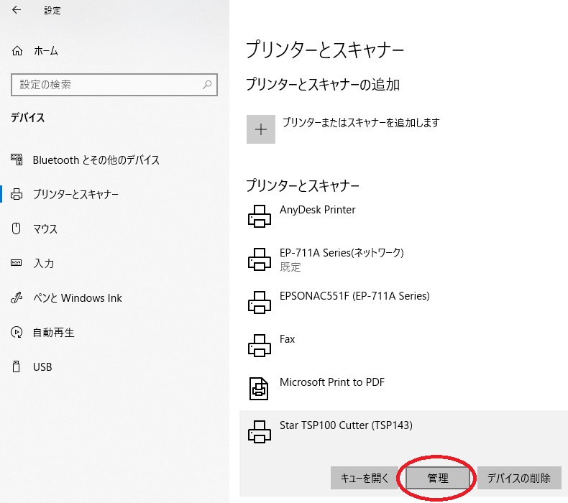Select Star TSP100 Cutter (TSP143)
Viewport: 568px width, 503px height.
pyautogui.click(x=346, y=425)
